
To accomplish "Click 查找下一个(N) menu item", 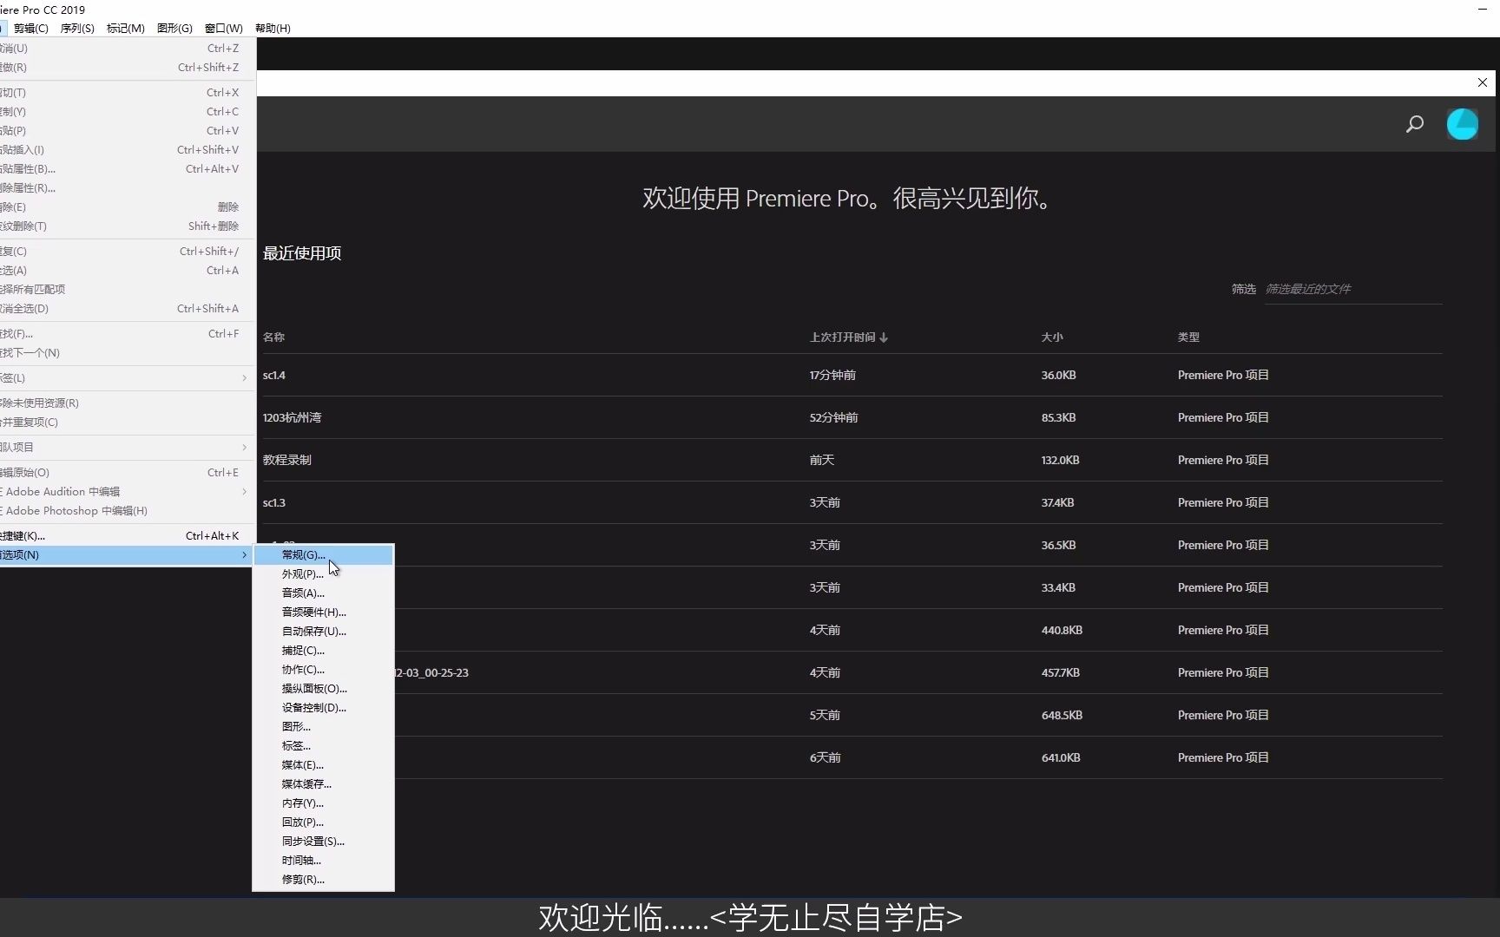I will (126, 352).
